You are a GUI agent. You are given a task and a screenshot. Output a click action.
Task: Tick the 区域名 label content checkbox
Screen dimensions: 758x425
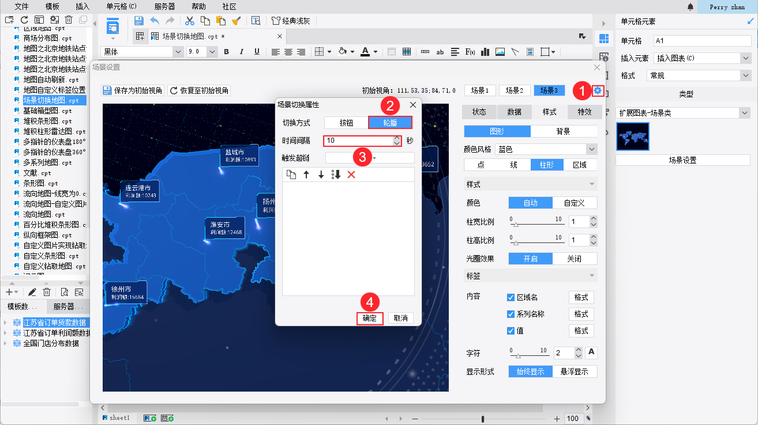(x=511, y=298)
